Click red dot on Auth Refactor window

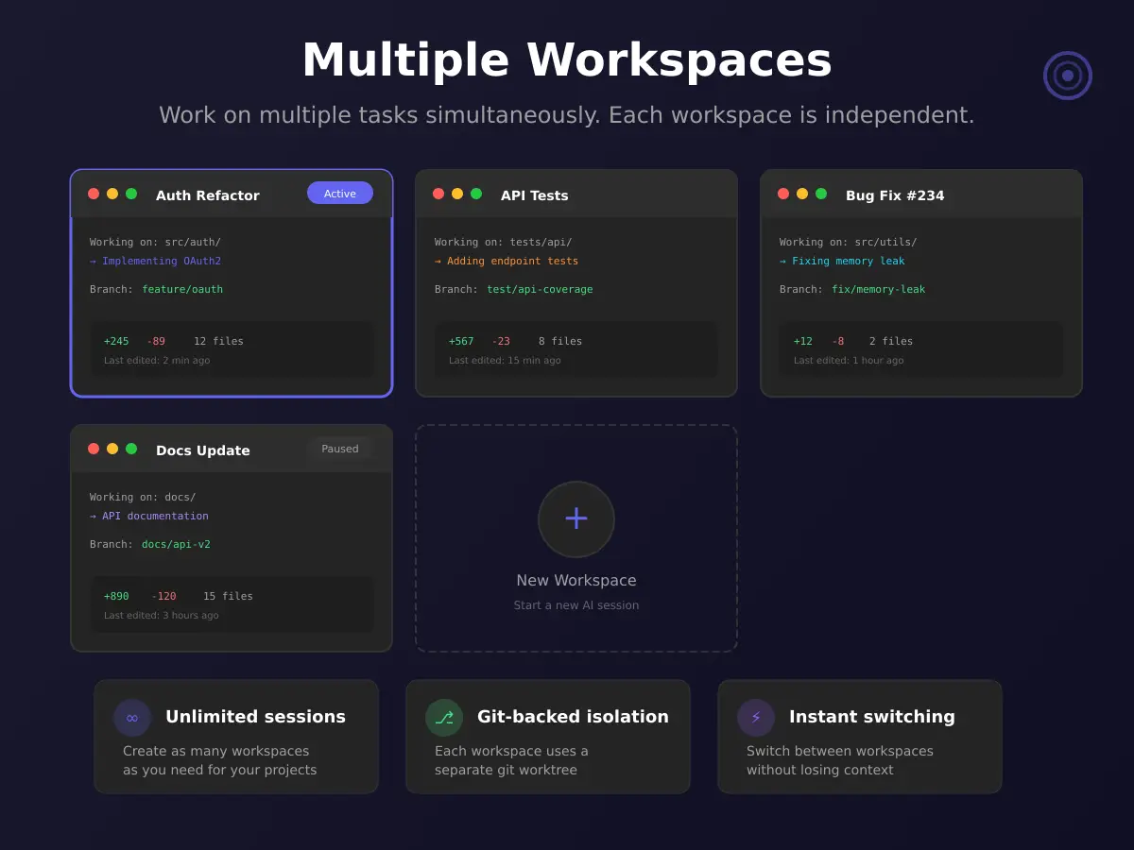click(x=94, y=194)
